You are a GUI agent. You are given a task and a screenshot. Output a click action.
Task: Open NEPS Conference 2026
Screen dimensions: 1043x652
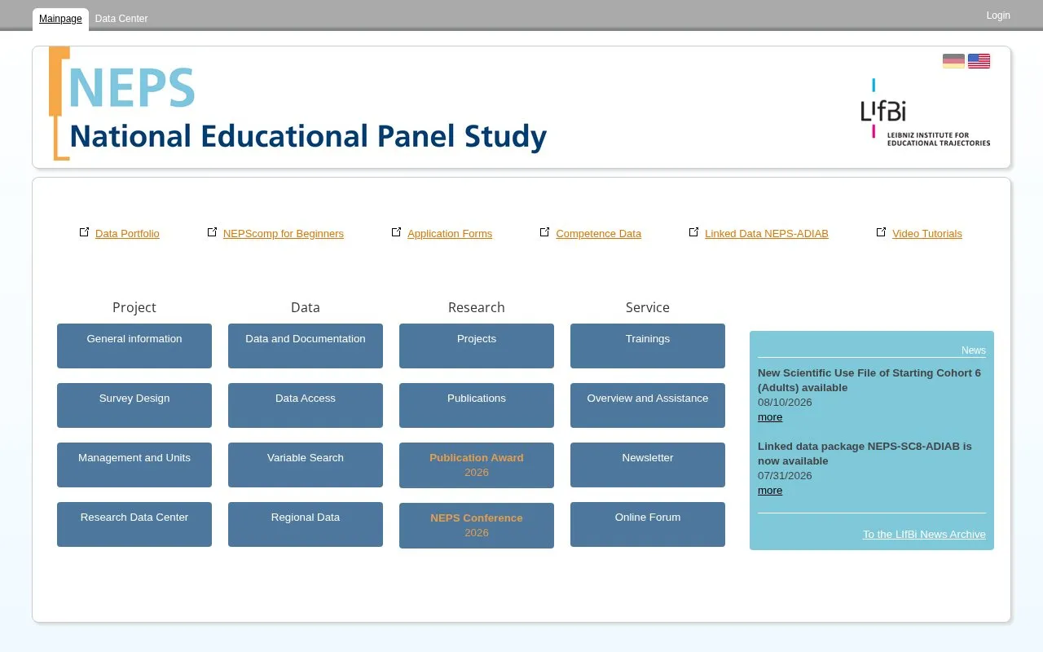[477, 526]
